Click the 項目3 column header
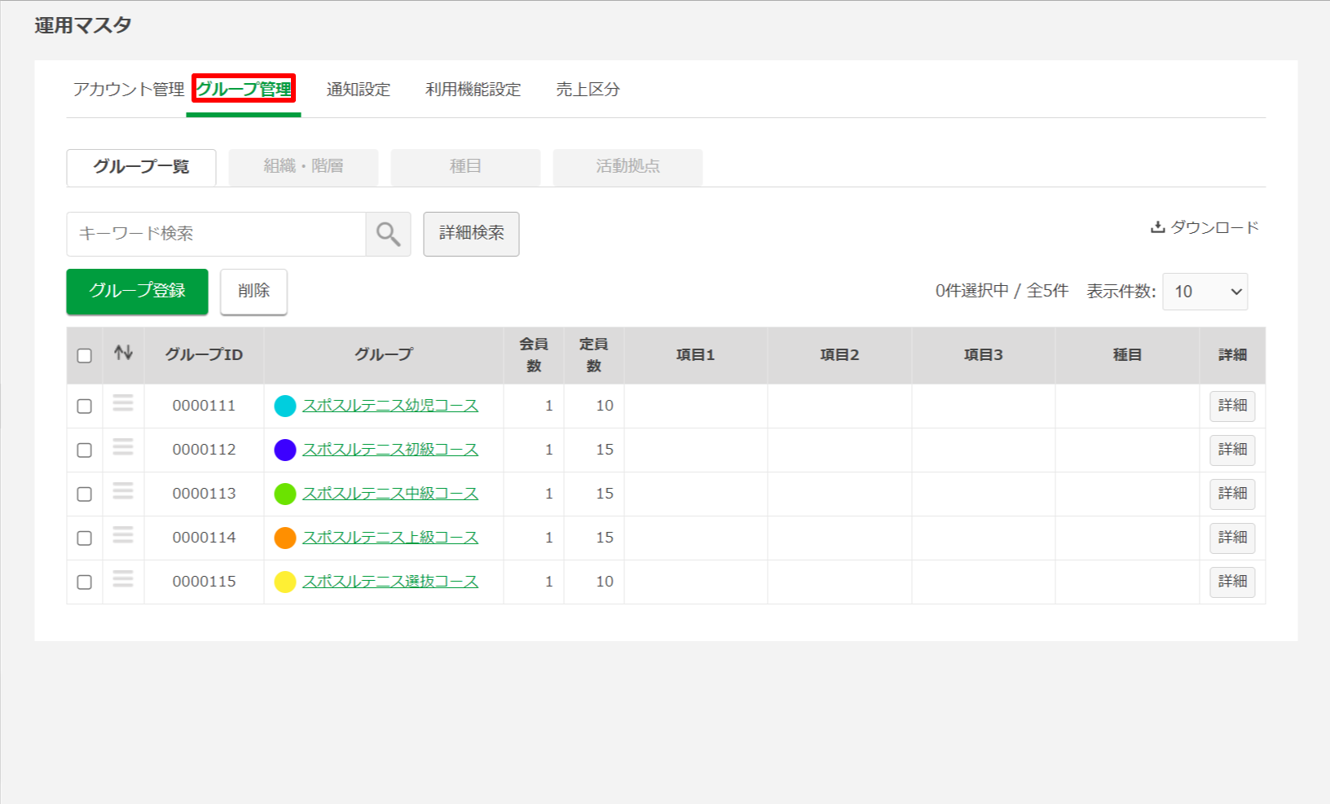Image resolution: width=1330 pixels, height=804 pixels. pos(984,355)
